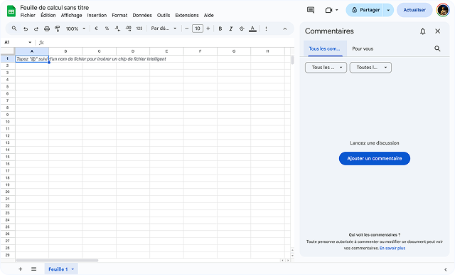Search comments with the magnifier icon

(437, 48)
